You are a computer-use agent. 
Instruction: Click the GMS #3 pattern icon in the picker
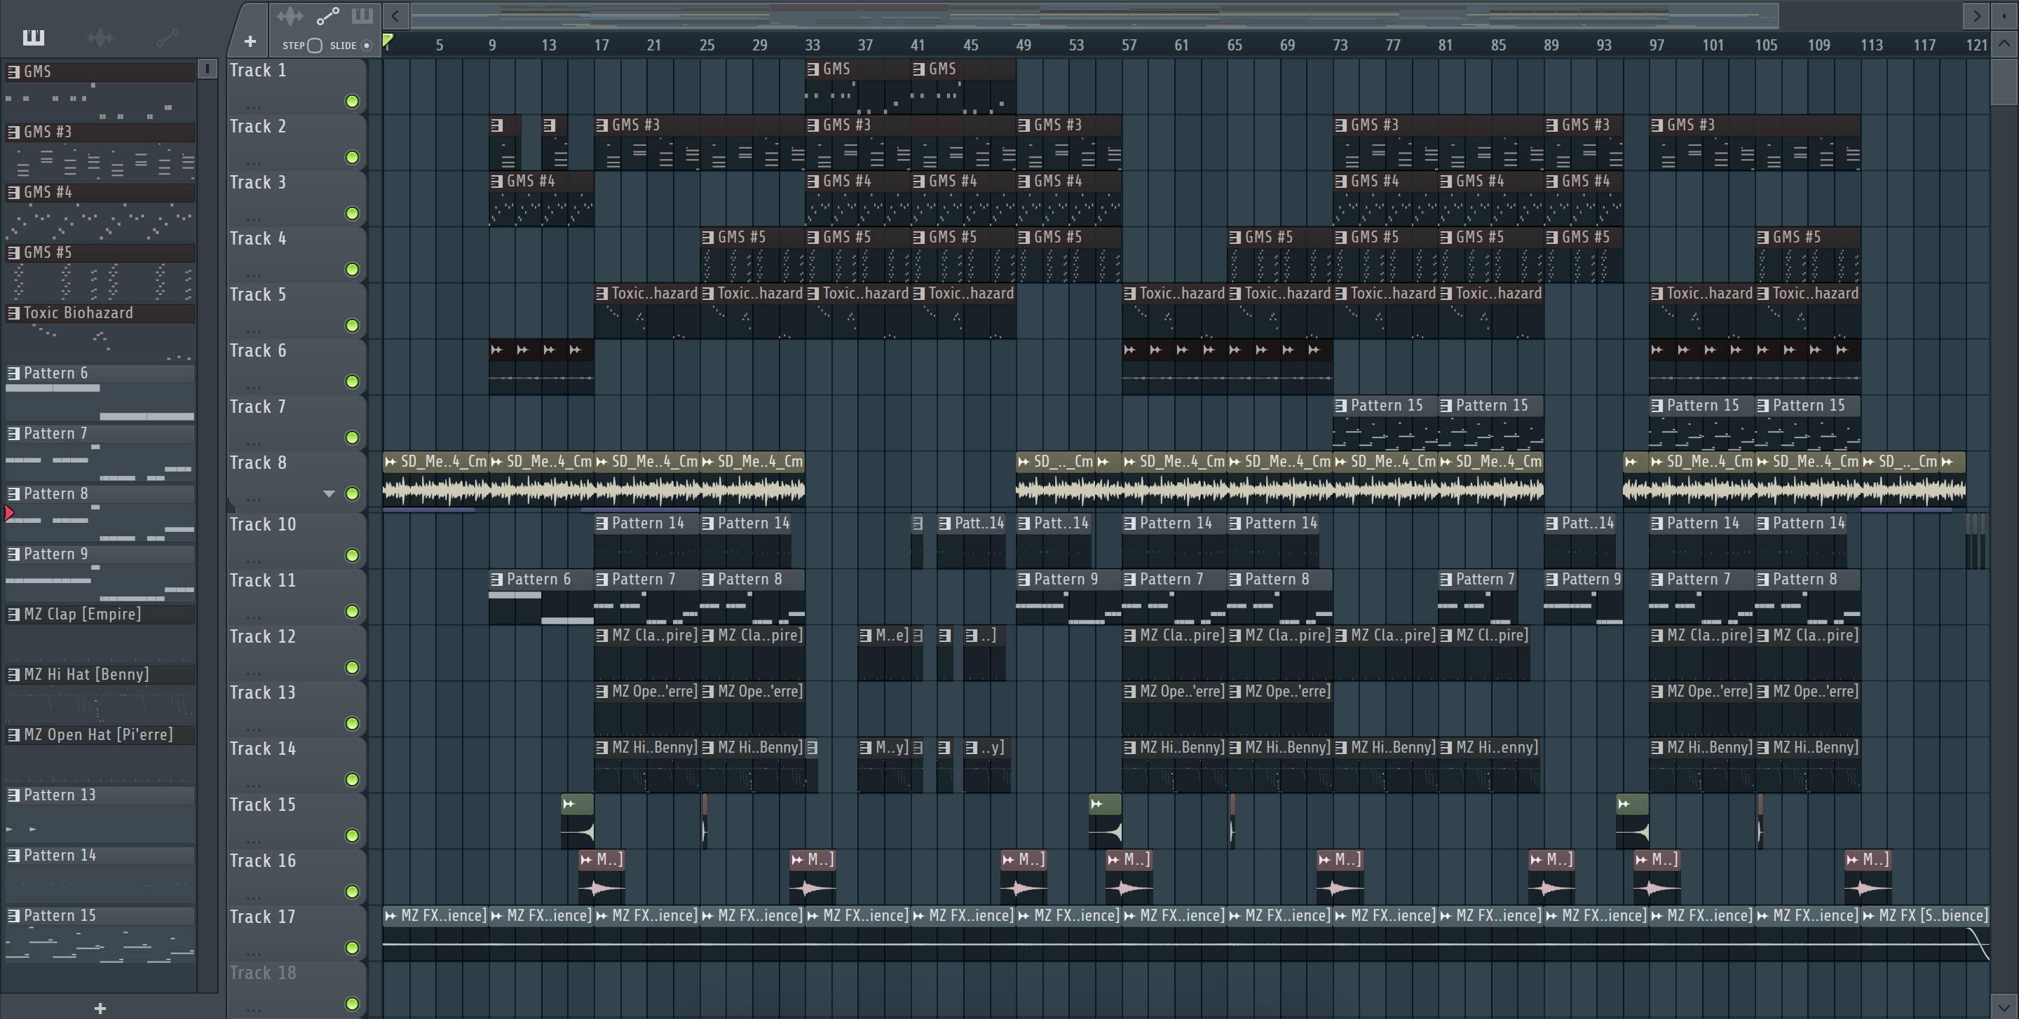[13, 132]
